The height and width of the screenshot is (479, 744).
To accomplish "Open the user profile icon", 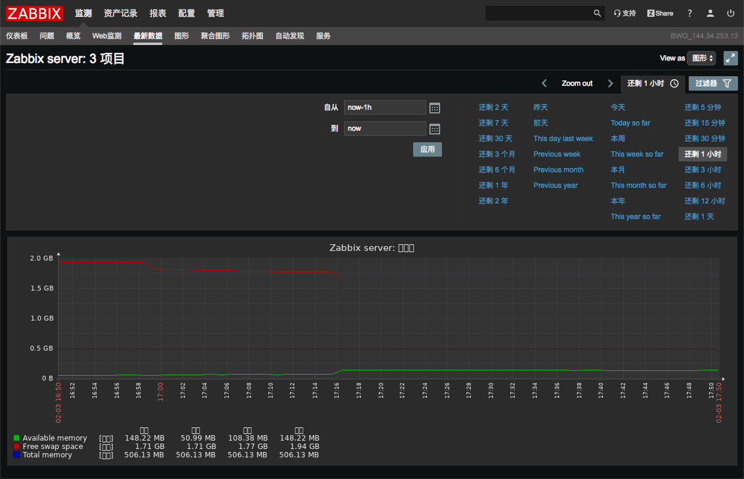I will click(x=710, y=13).
